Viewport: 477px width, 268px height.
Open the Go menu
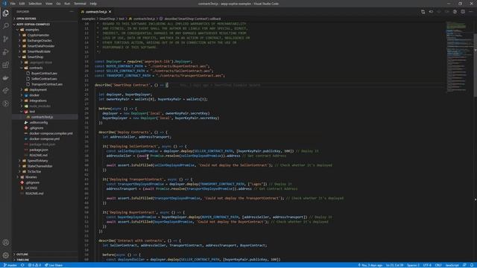[x=58, y=4]
